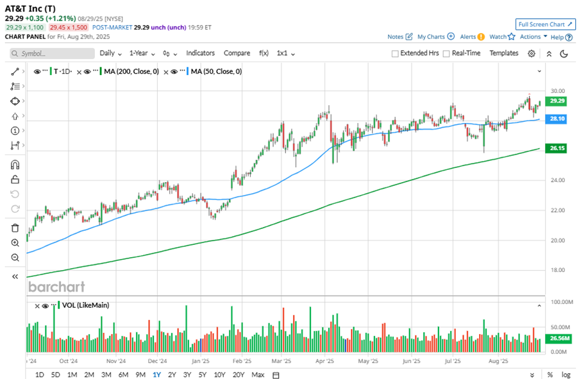Screen dimensions: 579x379
Task: Choose the up arrow marker tool
Action: 15,116
